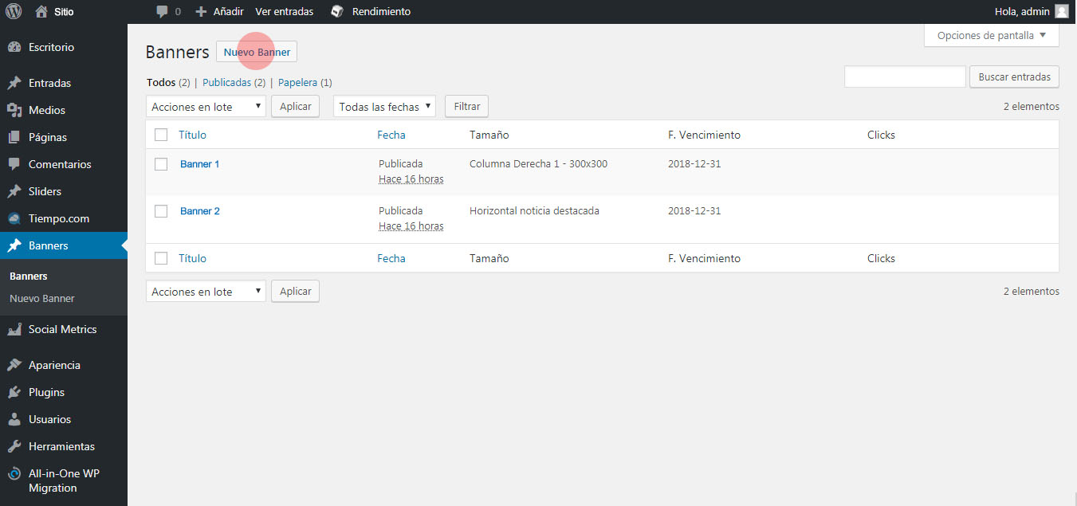Click the admin user avatar
Image resolution: width=1077 pixels, height=506 pixels.
[x=1061, y=11]
